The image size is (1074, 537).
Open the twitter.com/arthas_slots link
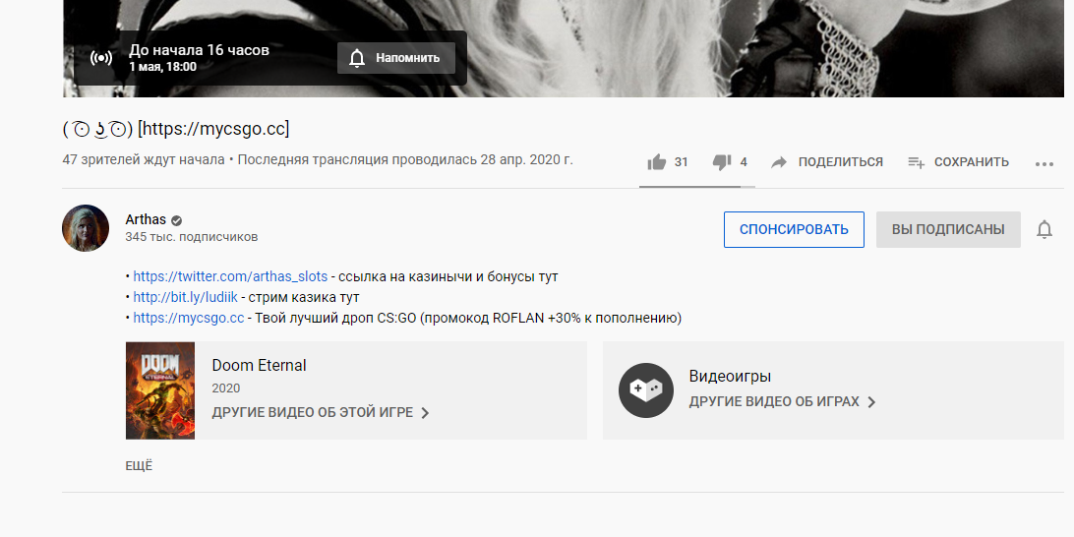tap(230, 276)
